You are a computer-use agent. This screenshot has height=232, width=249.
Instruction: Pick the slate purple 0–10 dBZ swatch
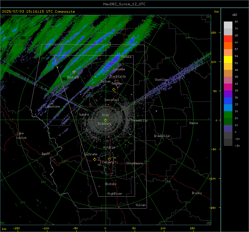click(228, 129)
